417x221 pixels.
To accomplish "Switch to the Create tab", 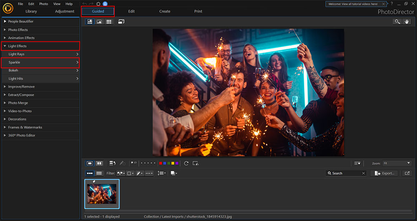I will [165, 11].
